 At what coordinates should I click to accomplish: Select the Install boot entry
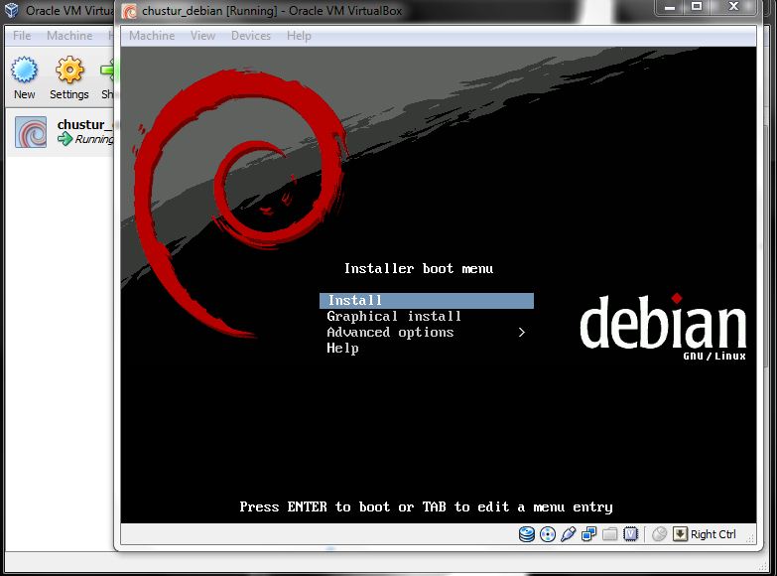427,301
